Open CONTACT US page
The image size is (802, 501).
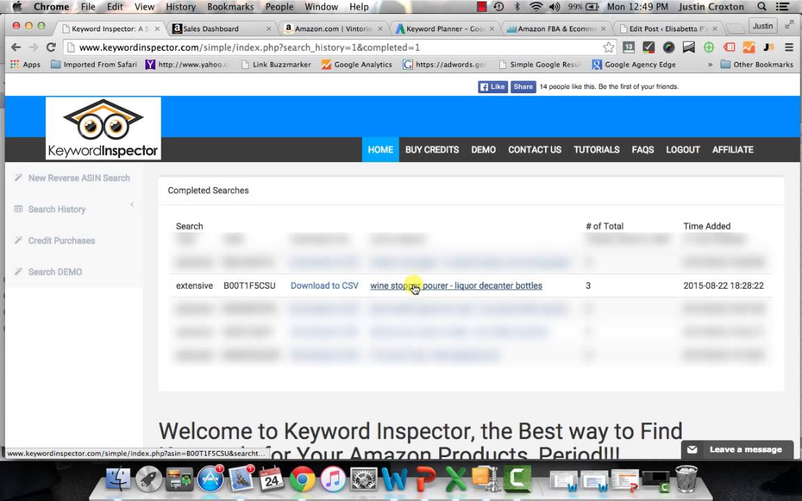[535, 150]
